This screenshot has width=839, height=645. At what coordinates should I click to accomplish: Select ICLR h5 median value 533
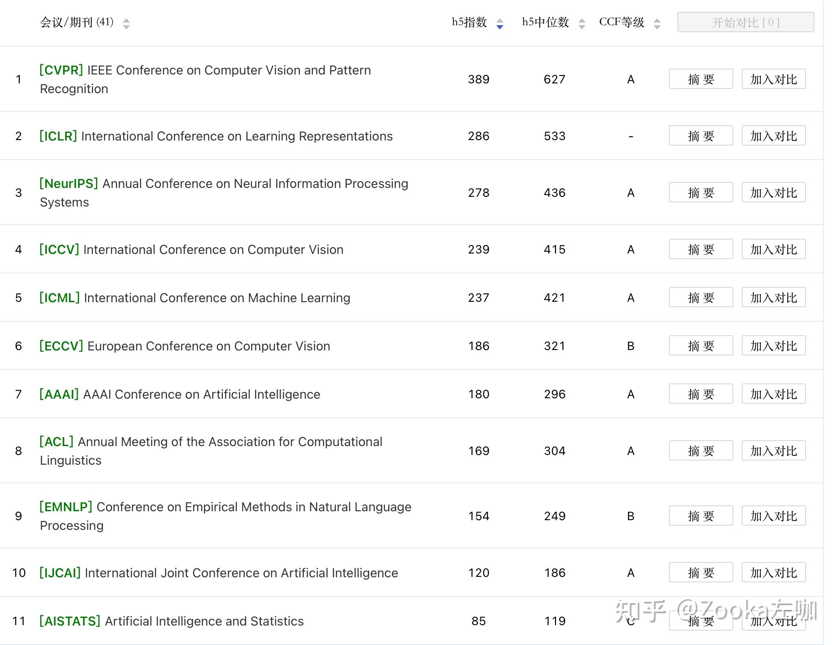coord(554,136)
